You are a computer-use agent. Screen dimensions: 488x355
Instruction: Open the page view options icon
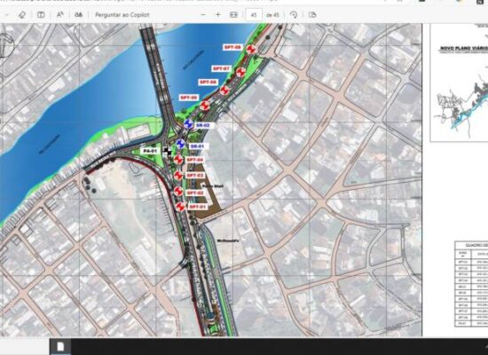pyautogui.click(x=312, y=14)
